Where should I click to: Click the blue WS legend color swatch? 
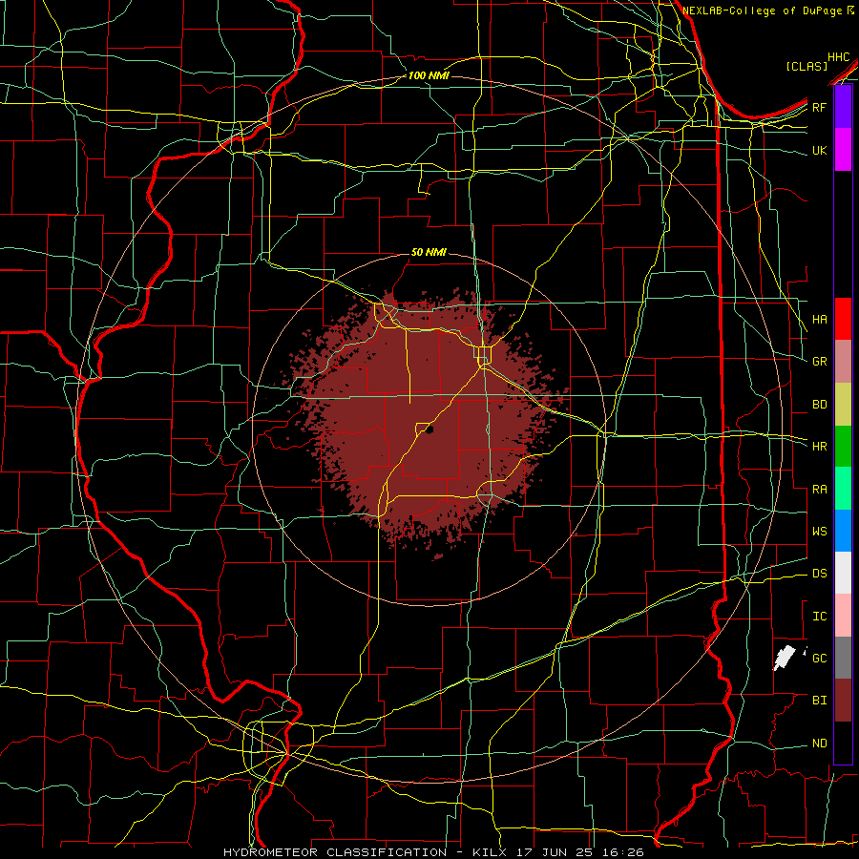843,531
